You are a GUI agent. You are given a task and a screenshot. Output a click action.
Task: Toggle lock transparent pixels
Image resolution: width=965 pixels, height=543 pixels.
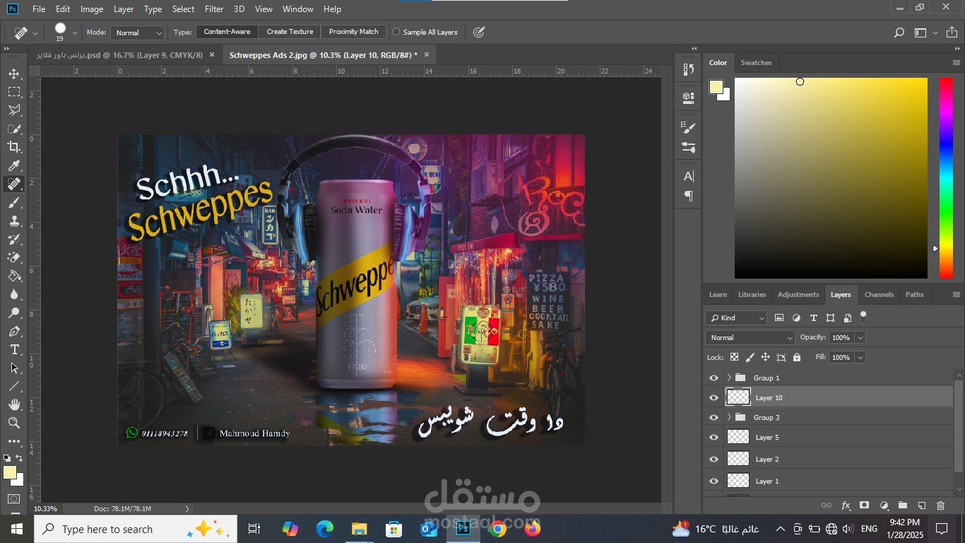[x=734, y=357]
